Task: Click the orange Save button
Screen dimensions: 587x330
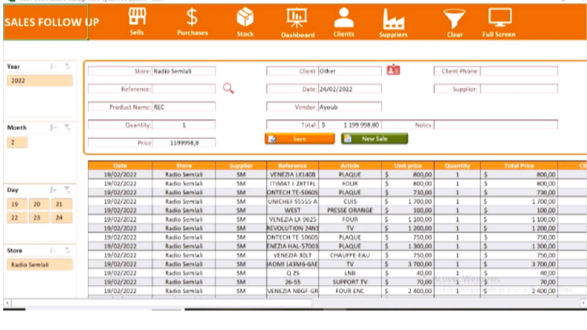Action: tap(300, 139)
